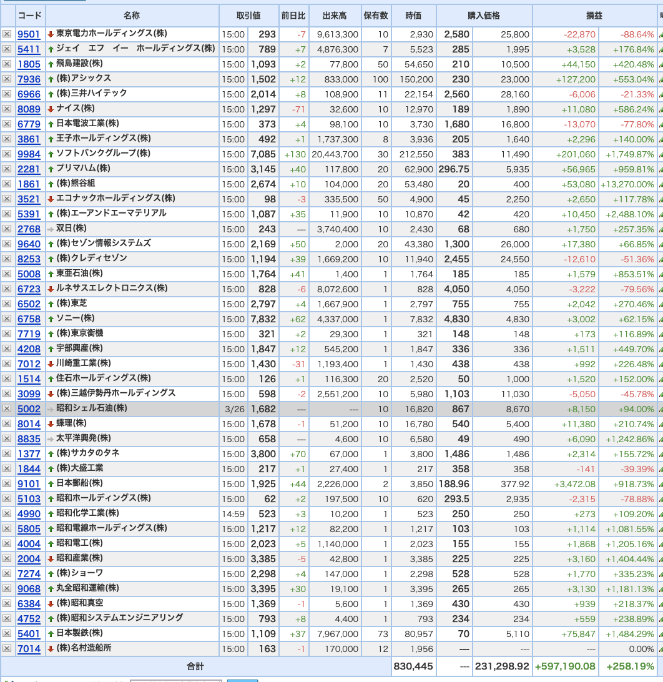This screenshot has height=682, width=663.
Task: Click the delete X icon for code 1861
Action: [6, 184]
